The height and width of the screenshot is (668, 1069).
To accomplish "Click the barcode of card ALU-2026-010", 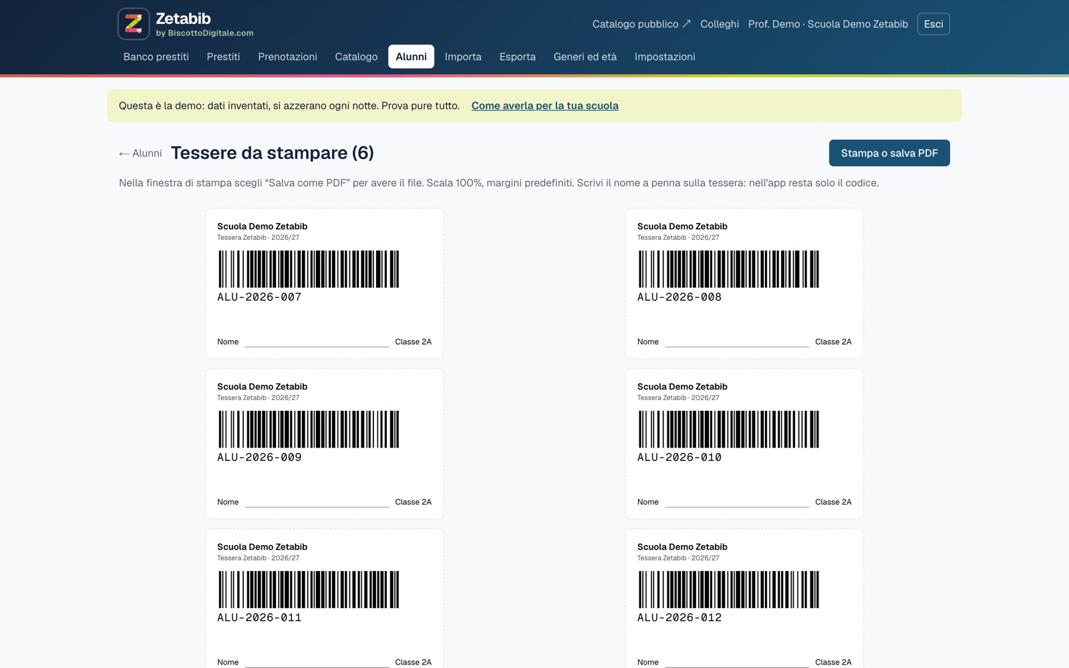I will point(728,430).
